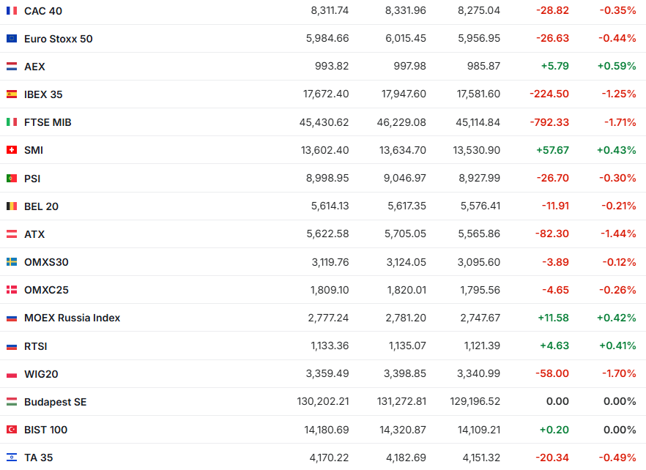Click the Swedish flag icon next to OMXS30
The width and height of the screenshot is (646, 470).
tap(12, 262)
